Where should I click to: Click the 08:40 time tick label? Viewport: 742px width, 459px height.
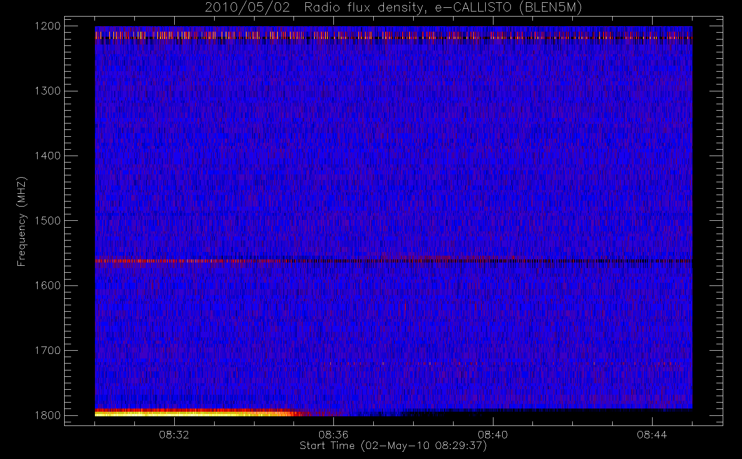click(x=493, y=435)
